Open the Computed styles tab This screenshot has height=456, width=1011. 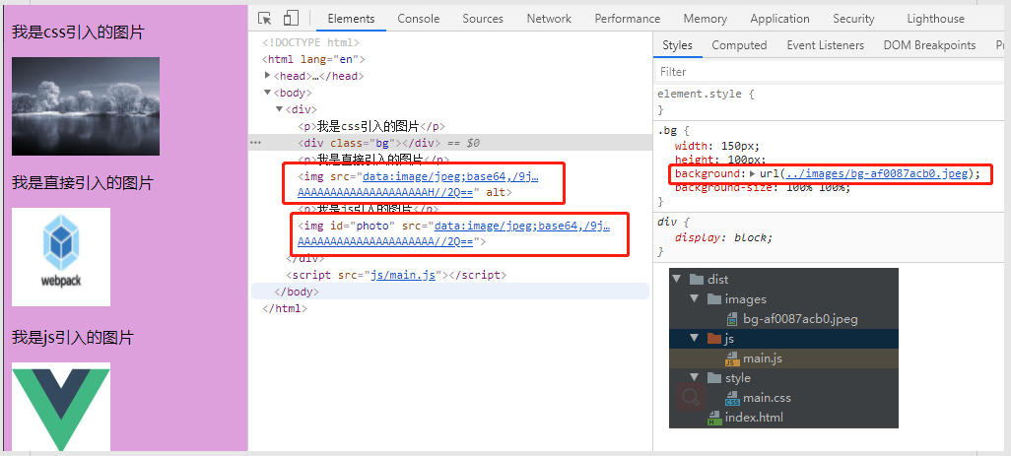739,45
